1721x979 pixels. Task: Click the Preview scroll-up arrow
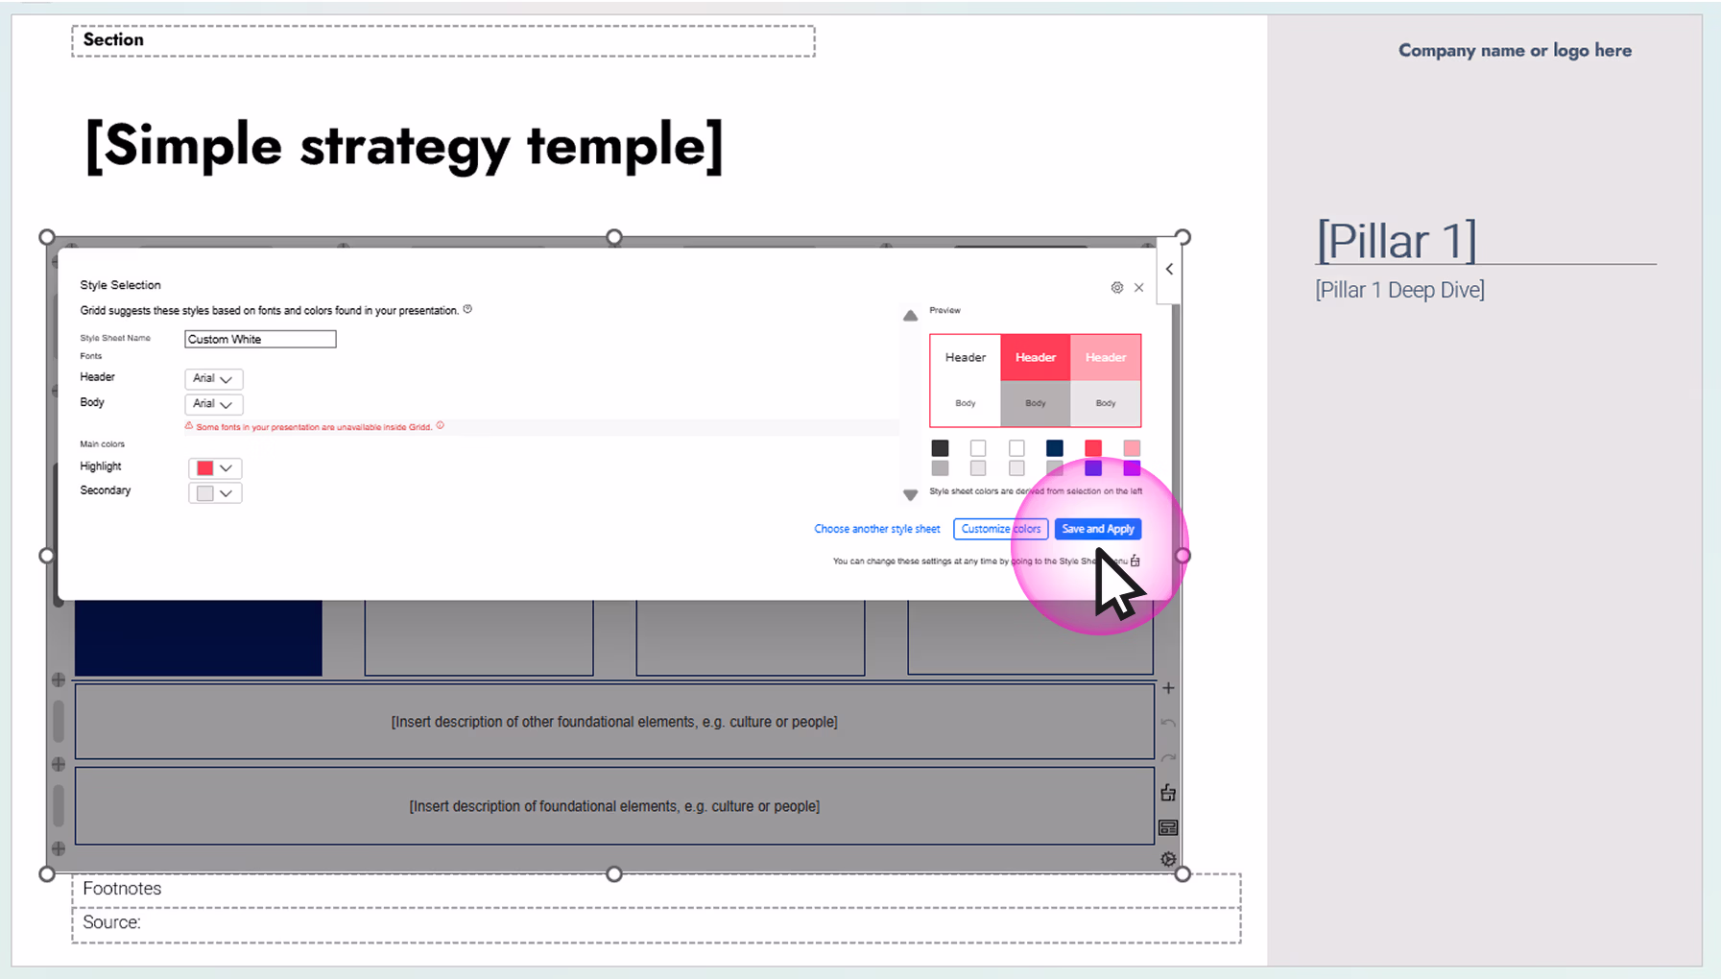[x=910, y=315]
